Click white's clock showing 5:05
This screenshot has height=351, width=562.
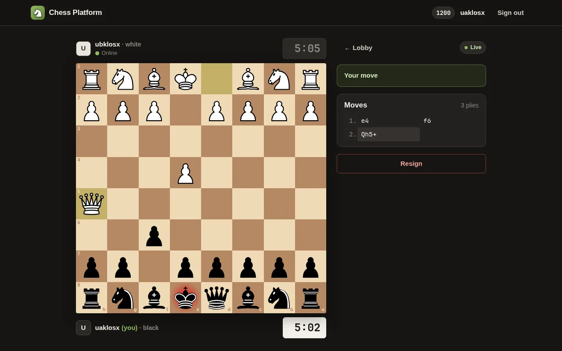pos(305,48)
